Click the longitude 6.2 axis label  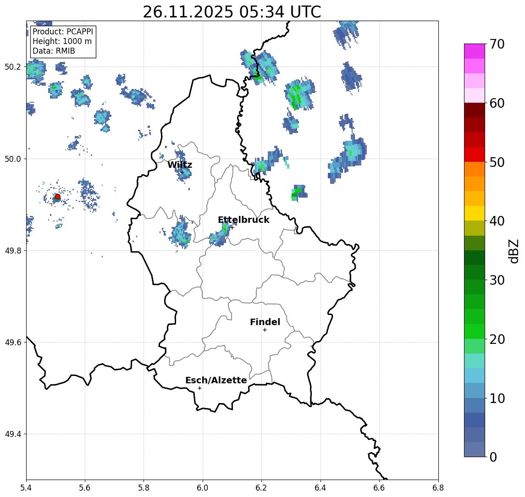point(261,488)
